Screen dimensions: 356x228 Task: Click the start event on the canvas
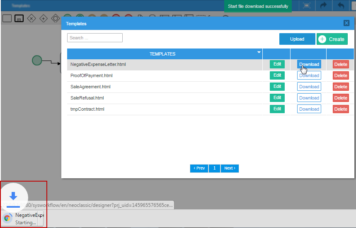coord(37,61)
